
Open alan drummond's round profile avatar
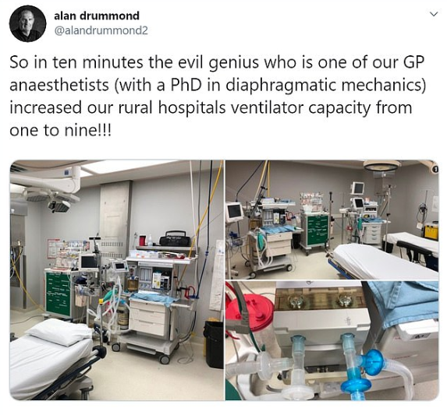[x=27, y=23]
